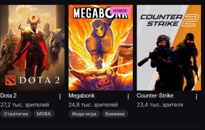Screen dimensions: 205x130
Task: Open the options menu for Dota 2
Action: 60,97
